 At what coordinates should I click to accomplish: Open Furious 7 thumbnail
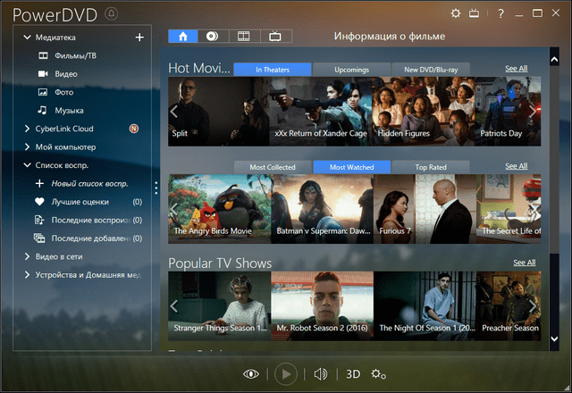tap(425, 209)
